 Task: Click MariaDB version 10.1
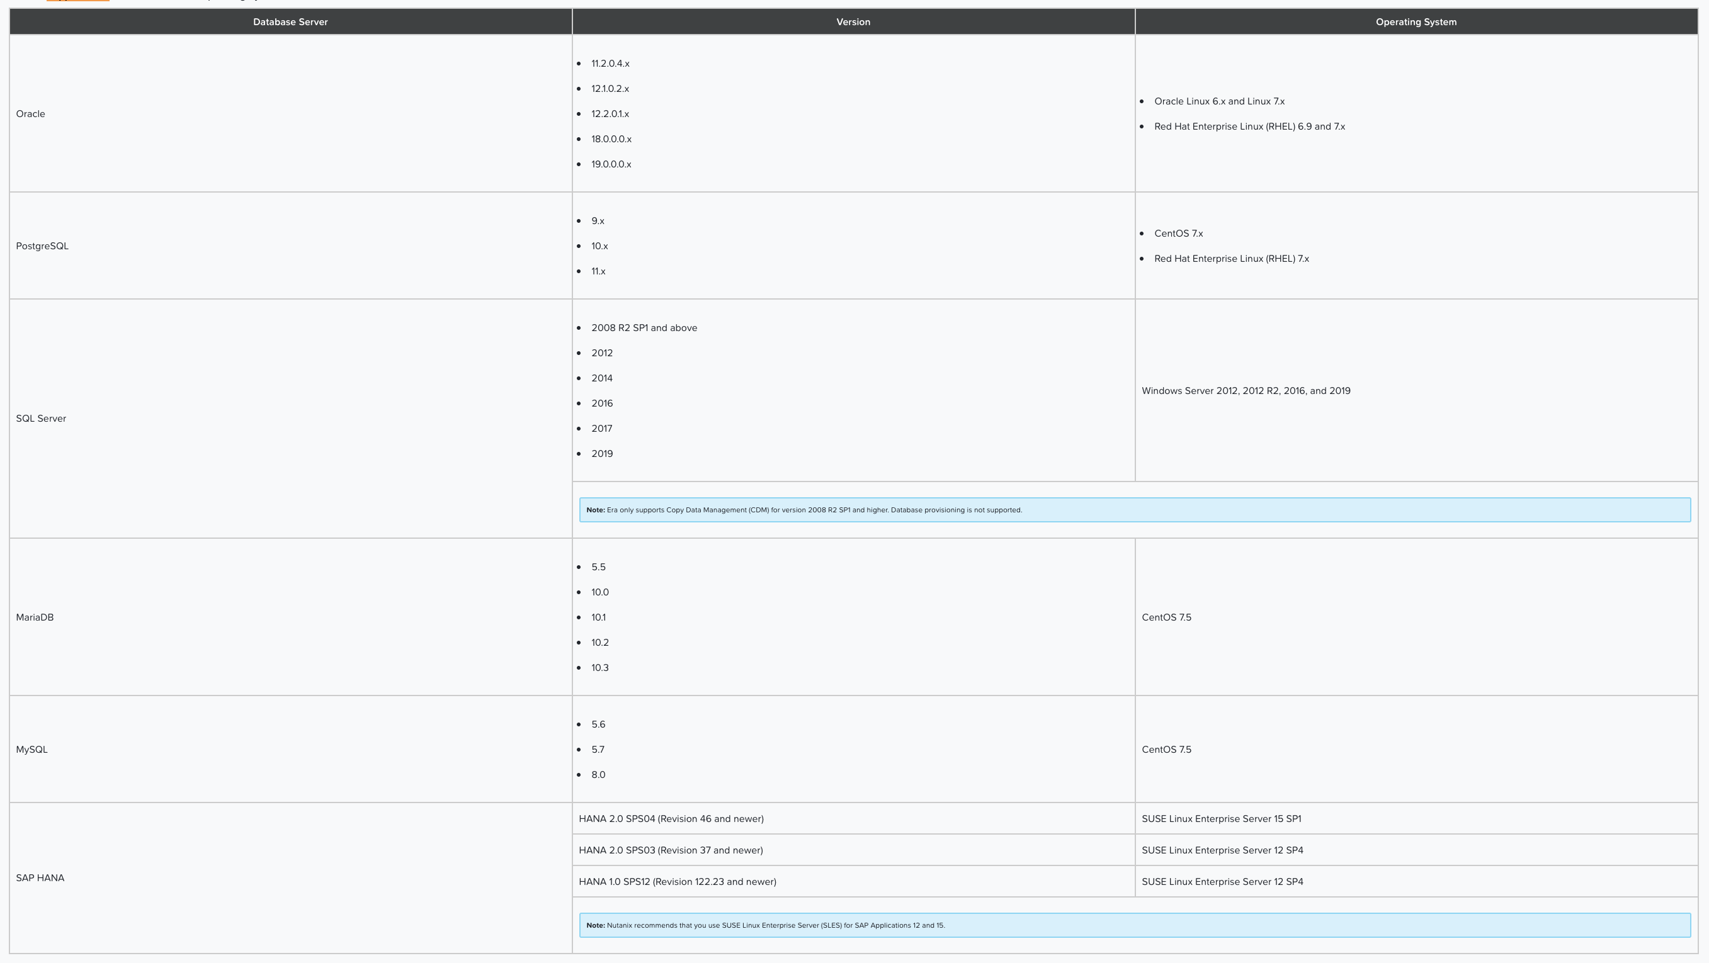tap(598, 617)
